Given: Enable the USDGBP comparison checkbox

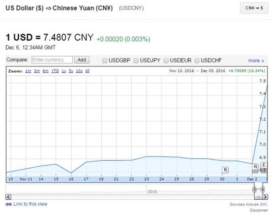Looking at the screenshot, I should pyautogui.click(x=105, y=60).
